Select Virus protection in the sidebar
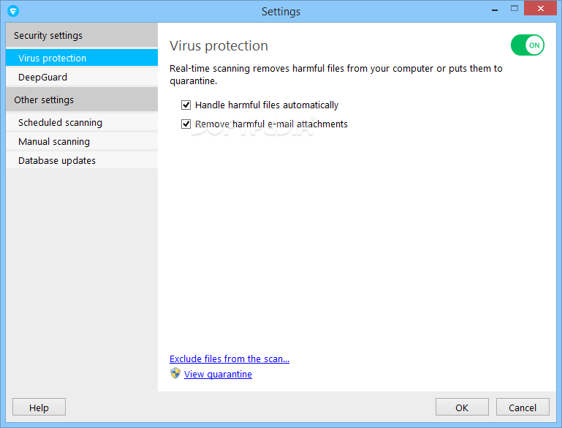The width and height of the screenshot is (562, 428). [82, 58]
